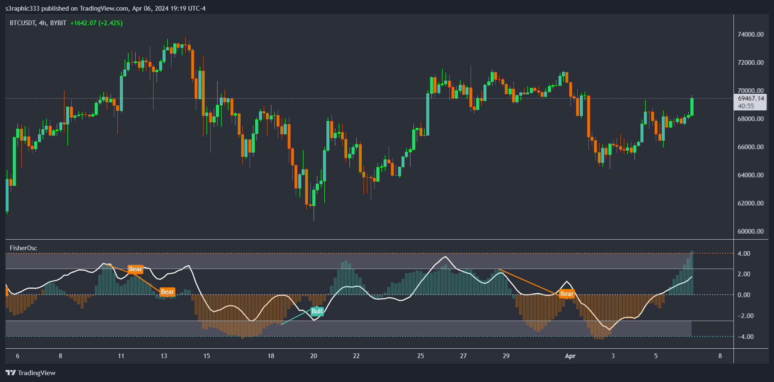Screen dimensions: 774x382
Task: Click the 64000.00 price axis label
Action: pos(751,175)
